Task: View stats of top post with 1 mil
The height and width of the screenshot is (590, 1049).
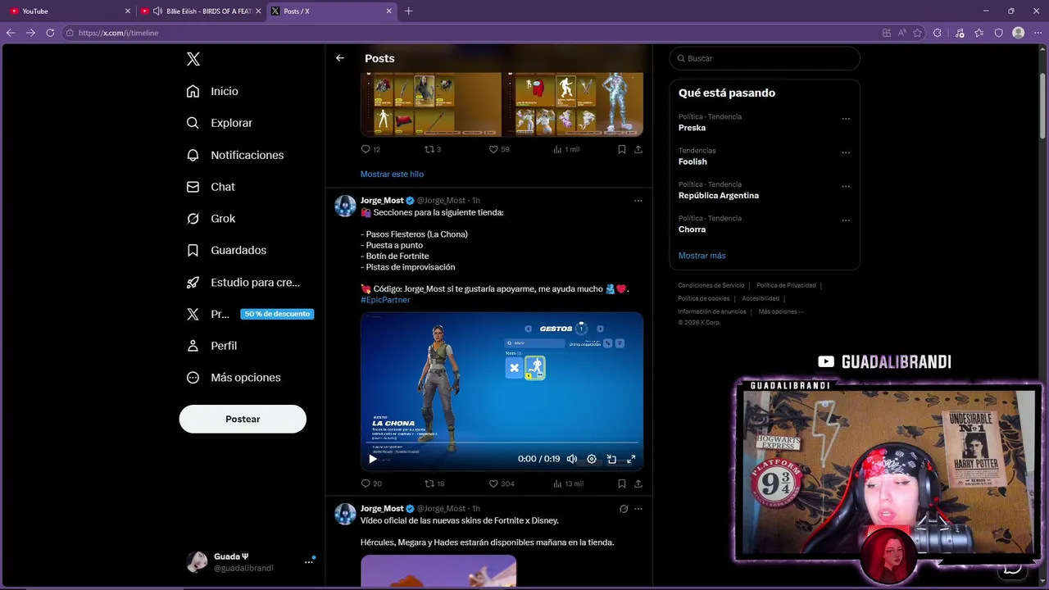Action: point(566,149)
